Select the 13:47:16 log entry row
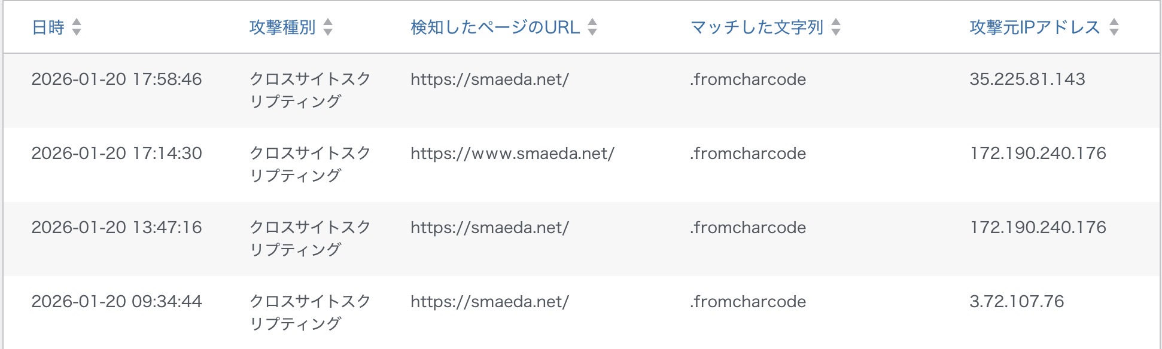The image size is (1162, 349). [117, 228]
